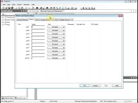The width and height of the screenshot is (138, 103).
Task: Switch to the Solution Explorer bottom tab
Action: (x=7, y=98)
